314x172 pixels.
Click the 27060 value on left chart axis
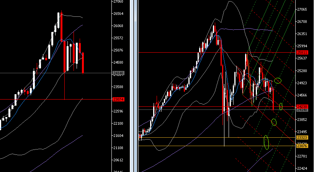pyautogui.click(x=118, y=2)
